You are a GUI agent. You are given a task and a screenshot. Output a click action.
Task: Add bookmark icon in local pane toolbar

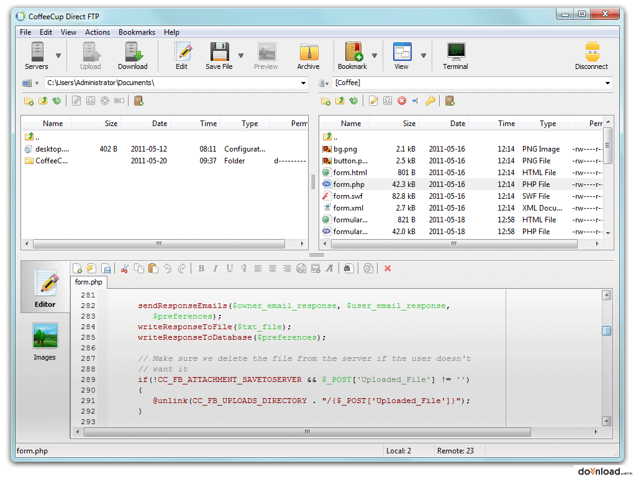click(139, 101)
